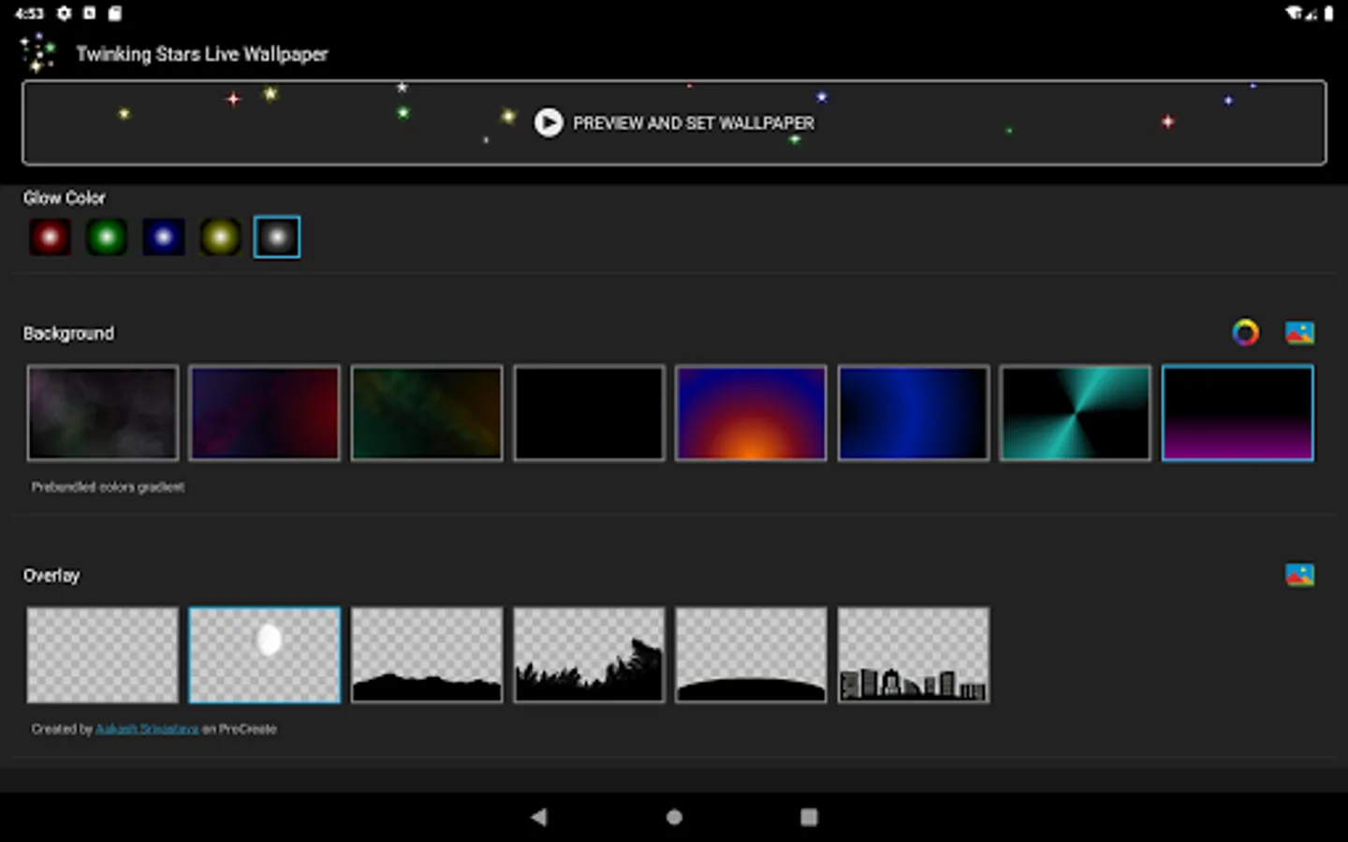
Task: Choose the empty transparent overlay
Action: [103, 655]
